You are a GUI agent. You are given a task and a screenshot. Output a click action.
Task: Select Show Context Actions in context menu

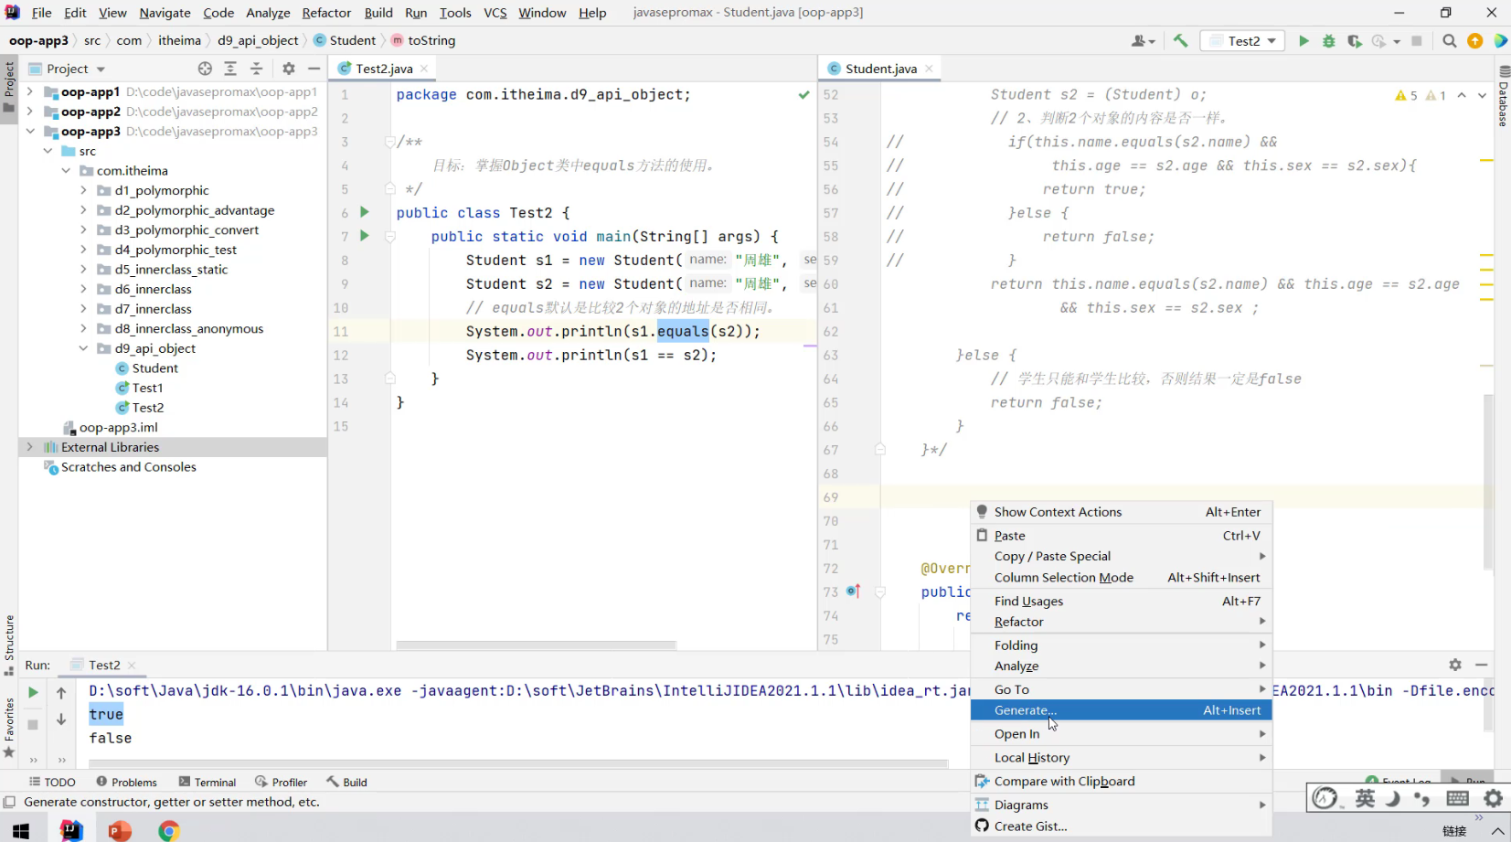point(1122,512)
